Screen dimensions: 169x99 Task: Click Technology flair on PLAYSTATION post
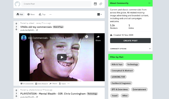point(92,94)
